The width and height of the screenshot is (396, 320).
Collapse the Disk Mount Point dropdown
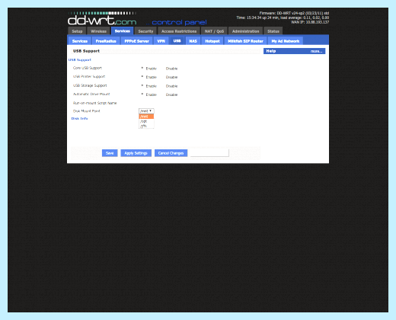[146, 111]
